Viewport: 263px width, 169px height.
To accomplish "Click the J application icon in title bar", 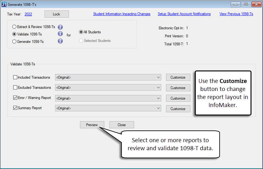I will click(4, 4).
